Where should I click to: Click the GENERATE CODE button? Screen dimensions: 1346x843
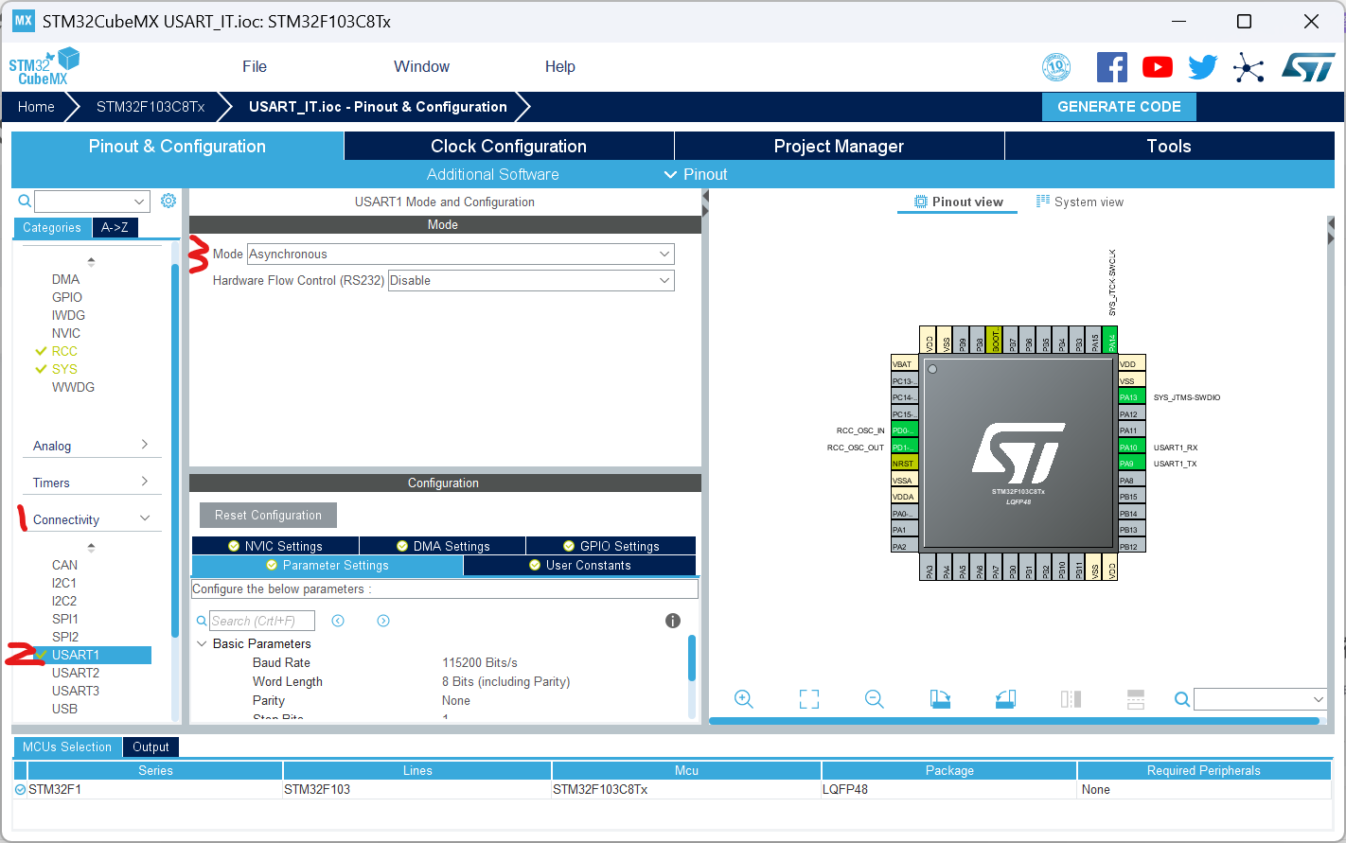pyautogui.click(x=1119, y=107)
